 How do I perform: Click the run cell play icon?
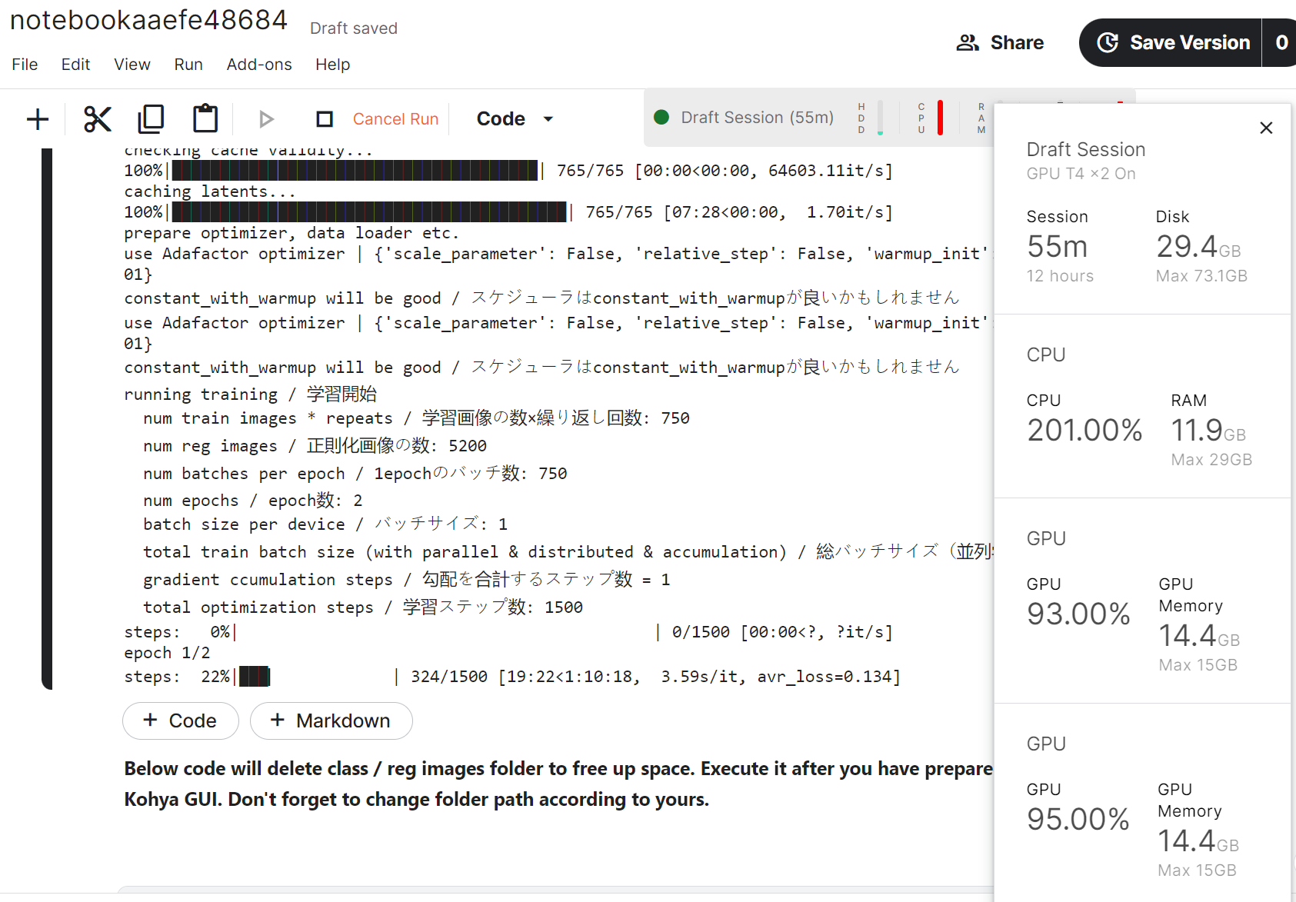coord(266,118)
